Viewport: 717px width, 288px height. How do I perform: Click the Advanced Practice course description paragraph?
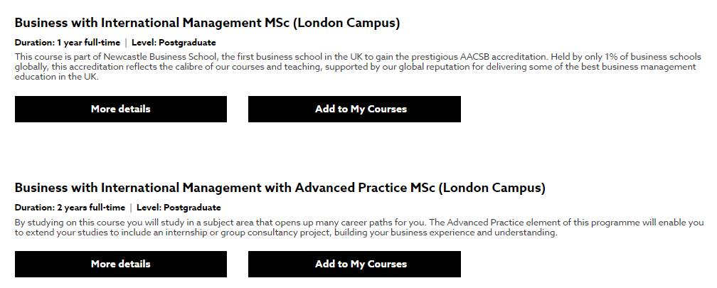(x=356, y=228)
